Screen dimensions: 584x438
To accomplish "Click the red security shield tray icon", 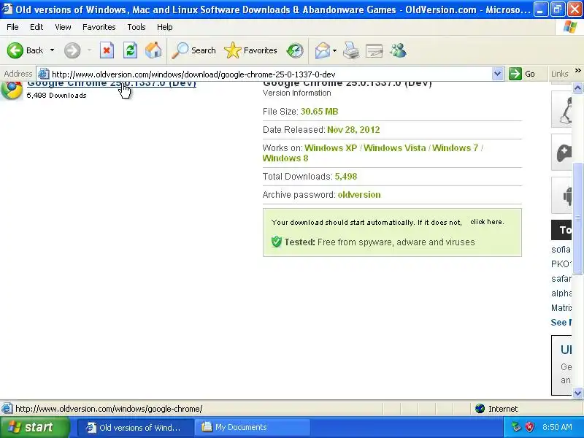I will [529, 427].
